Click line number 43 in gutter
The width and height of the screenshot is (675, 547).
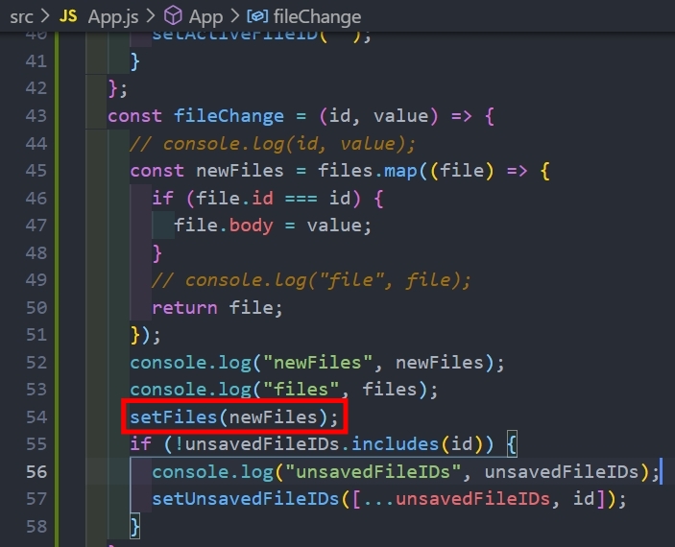point(36,116)
